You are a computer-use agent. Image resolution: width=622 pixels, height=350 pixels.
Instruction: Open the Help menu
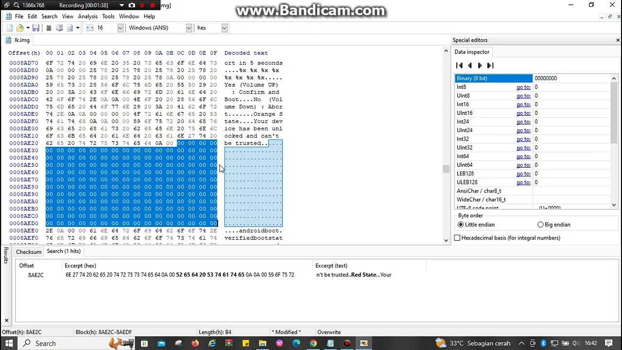[149, 17]
